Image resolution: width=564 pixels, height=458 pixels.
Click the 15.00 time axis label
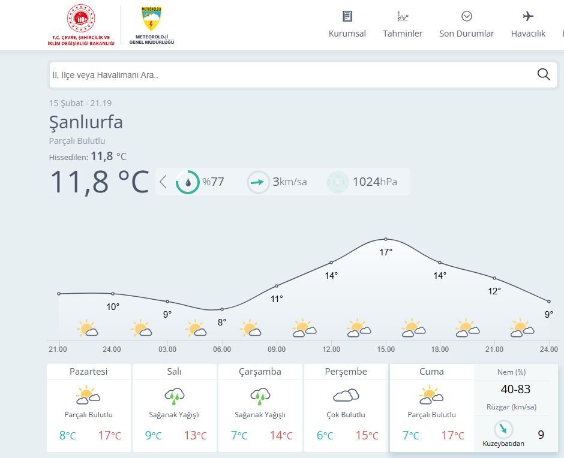(x=386, y=349)
